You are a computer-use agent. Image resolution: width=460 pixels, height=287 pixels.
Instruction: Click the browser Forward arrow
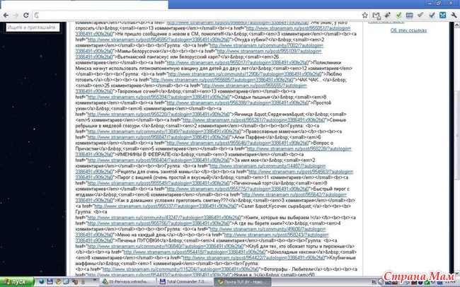click(x=17, y=13)
